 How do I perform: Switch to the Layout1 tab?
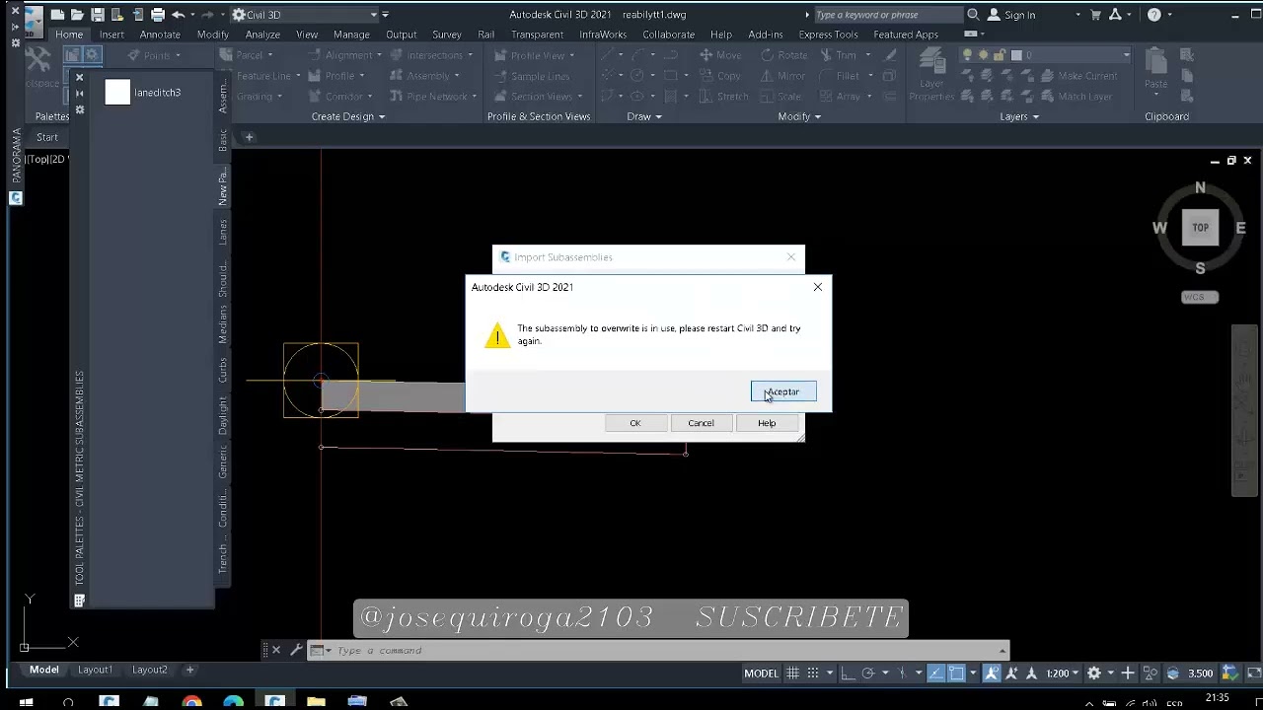pyautogui.click(x=96, y=670)
